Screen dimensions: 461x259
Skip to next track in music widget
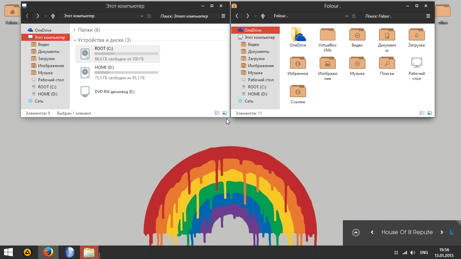click(x=441, y=232)
